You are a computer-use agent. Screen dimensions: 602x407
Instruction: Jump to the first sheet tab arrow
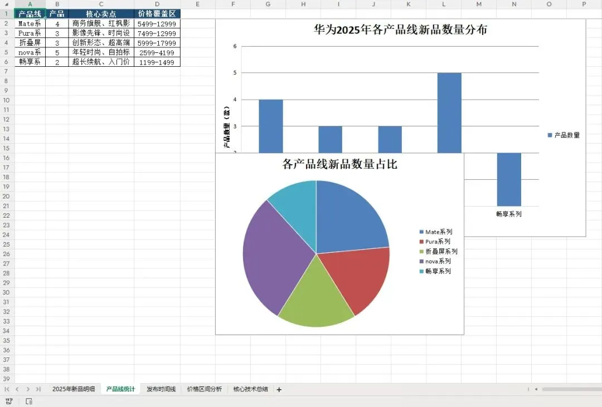[x=7, y=389]
